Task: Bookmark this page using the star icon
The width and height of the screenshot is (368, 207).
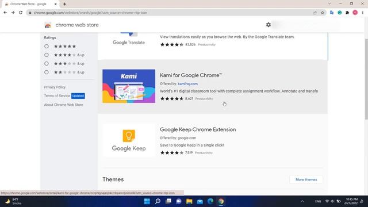Action: [323, 13]
